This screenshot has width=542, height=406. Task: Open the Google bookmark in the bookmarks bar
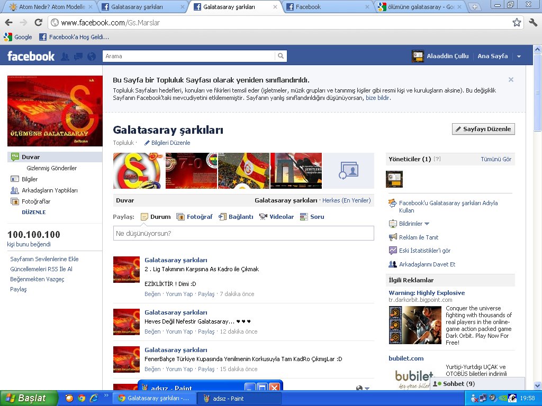coord(17,37)
